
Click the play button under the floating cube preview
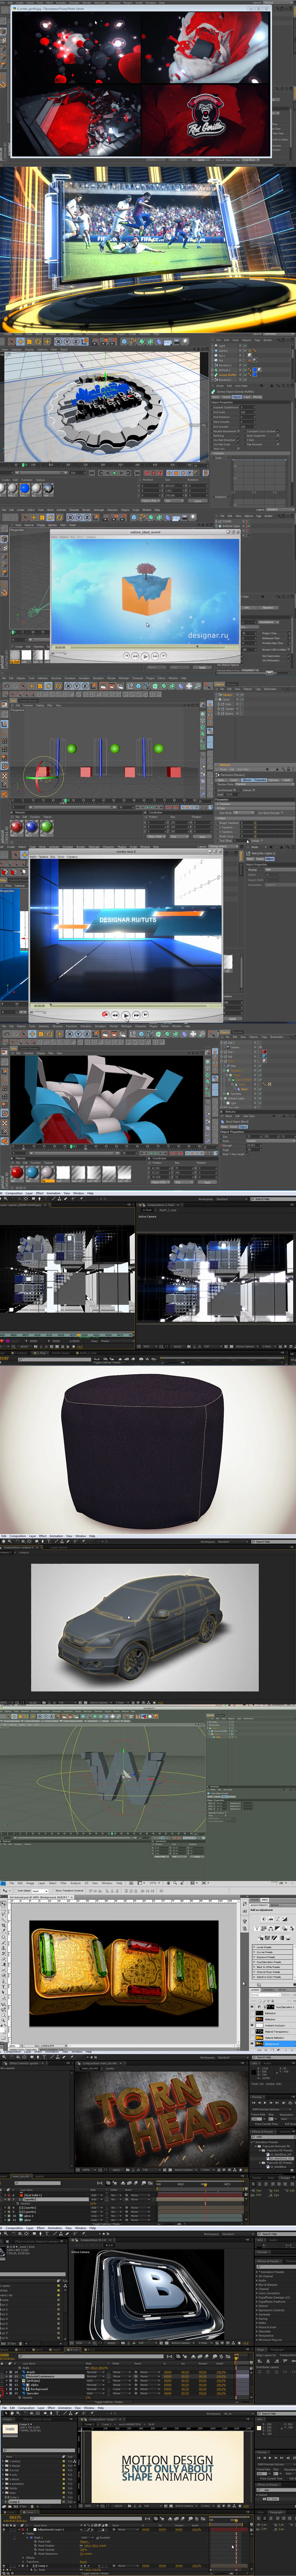[145, 655]
